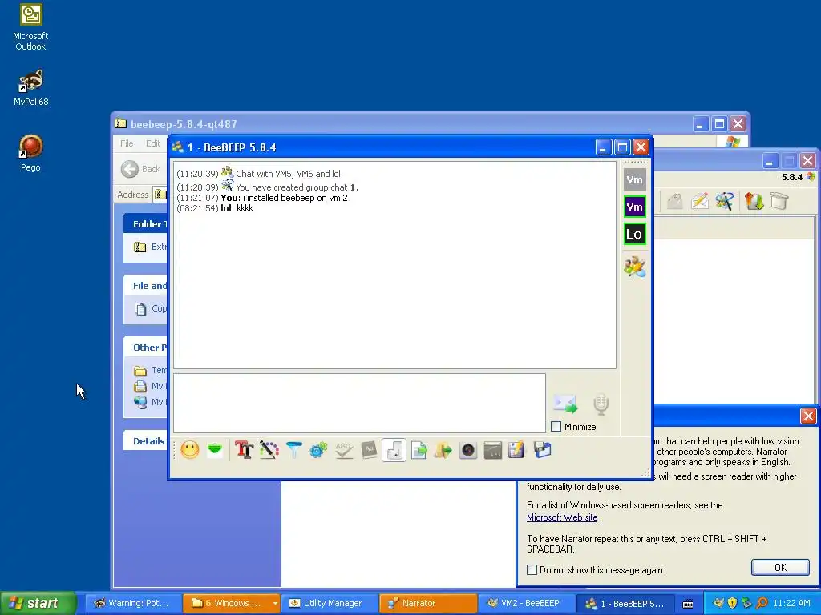Expand the 6 Windows Explorer taskbar group
Image resolution: width=821 pixels, height=615 pixels.
232,604
